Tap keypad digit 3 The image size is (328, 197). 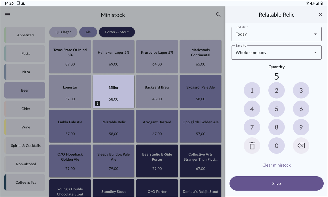tap(301, 90)
